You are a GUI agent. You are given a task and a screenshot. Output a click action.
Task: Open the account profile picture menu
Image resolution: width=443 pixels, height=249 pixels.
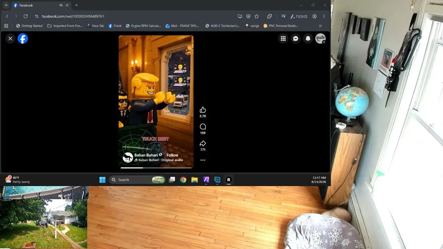[320, 39]
